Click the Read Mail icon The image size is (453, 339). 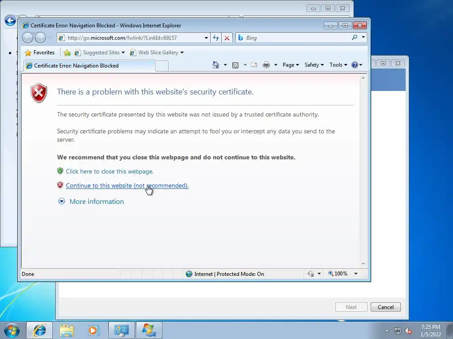pos(254,65)
